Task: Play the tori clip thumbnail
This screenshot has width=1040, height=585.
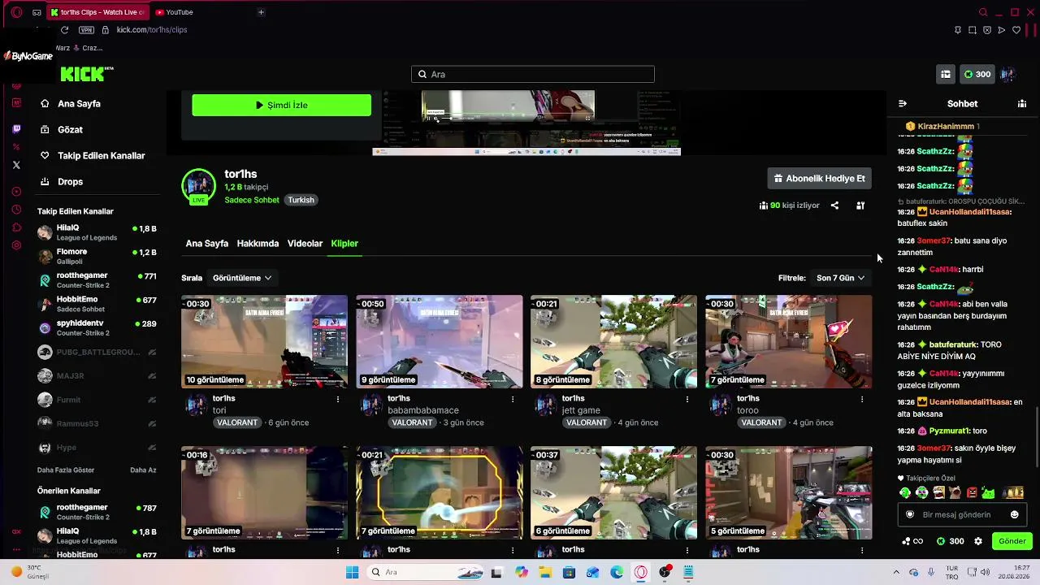Action: (x=264, y=341)
